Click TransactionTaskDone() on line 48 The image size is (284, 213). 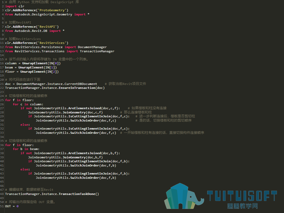[x=79, y=194]
